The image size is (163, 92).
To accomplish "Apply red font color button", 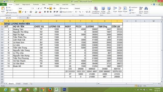I will click(x=40, y=12).
